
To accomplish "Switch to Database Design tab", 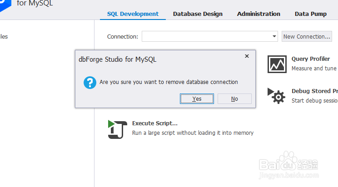I will 198,14.
